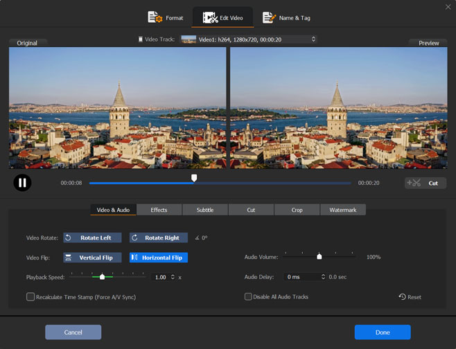Apply Vertical Flip to the video
The image size is (456, 349).
92,258
